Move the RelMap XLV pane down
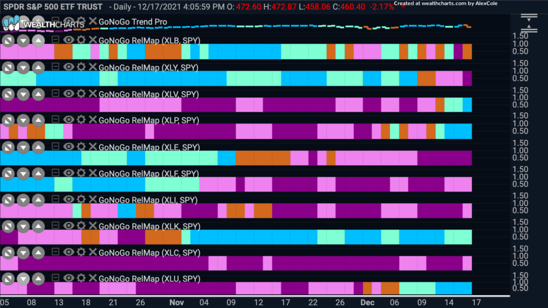 coord(23,94)
